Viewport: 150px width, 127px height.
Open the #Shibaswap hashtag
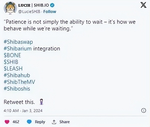click(x=18, y=42)
